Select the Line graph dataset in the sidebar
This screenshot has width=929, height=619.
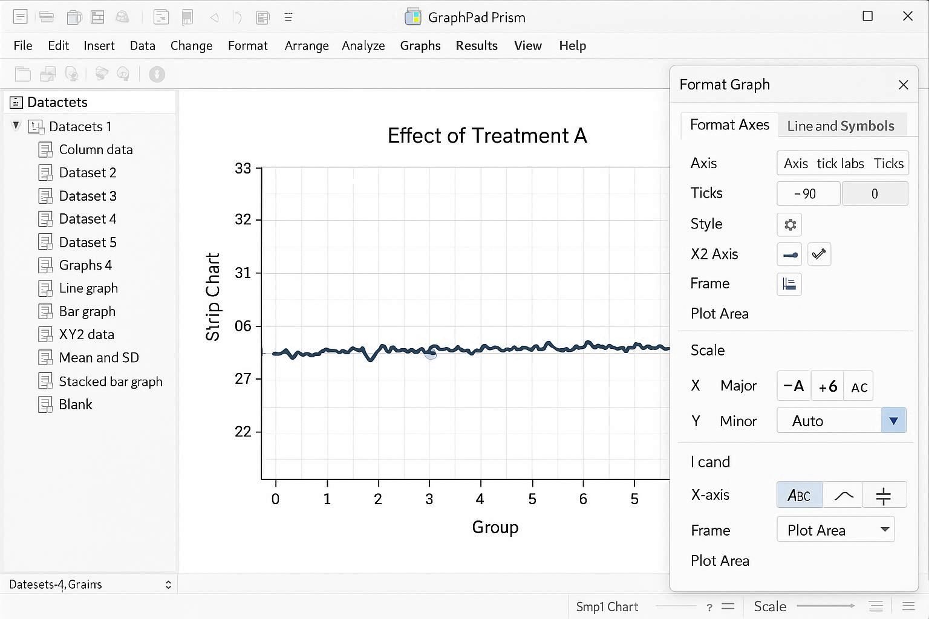(88, 288)
